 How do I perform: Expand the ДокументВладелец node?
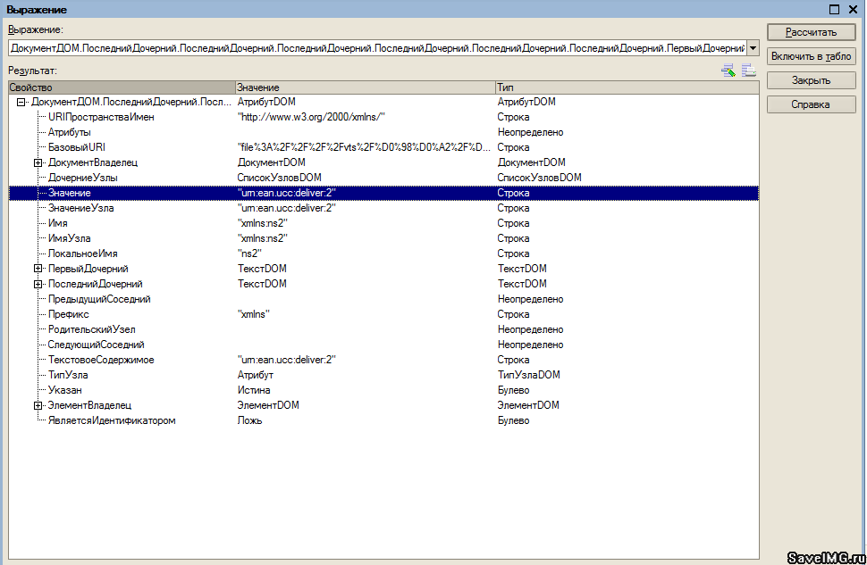[38, 162]
